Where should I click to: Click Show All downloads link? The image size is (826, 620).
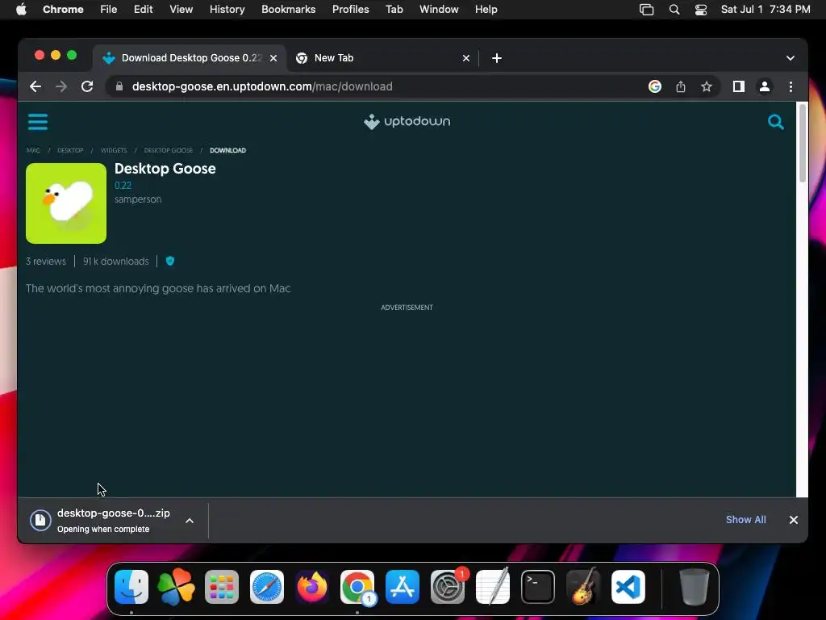(745, 520)
